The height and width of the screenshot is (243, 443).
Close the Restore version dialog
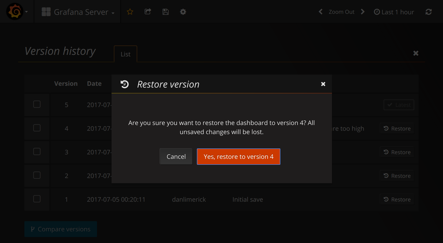pyautogui.click(x=323, y=84)
